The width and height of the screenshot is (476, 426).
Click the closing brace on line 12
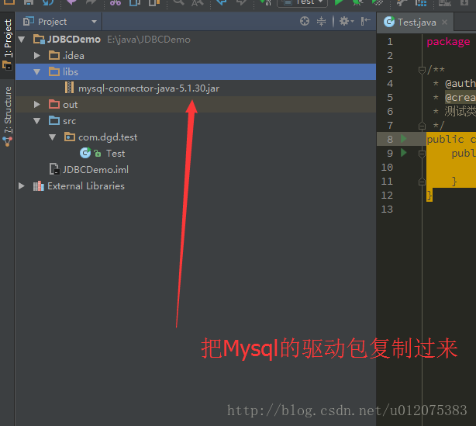(429, 195)
